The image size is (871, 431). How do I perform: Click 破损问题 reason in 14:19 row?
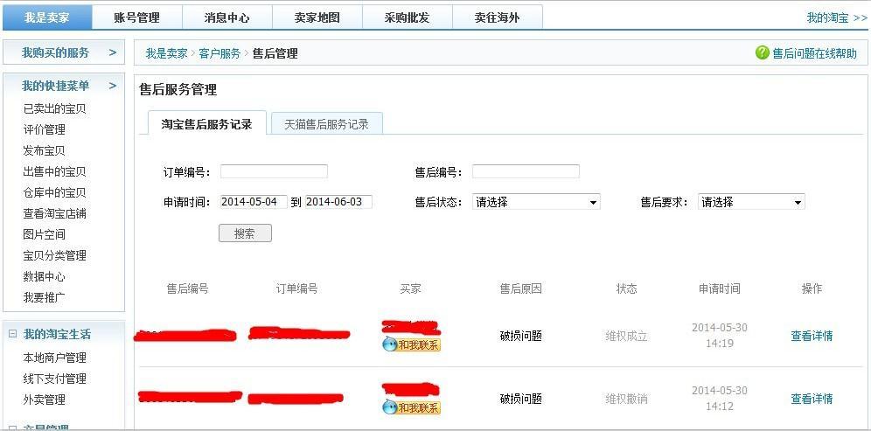click(x=521, y=336)
